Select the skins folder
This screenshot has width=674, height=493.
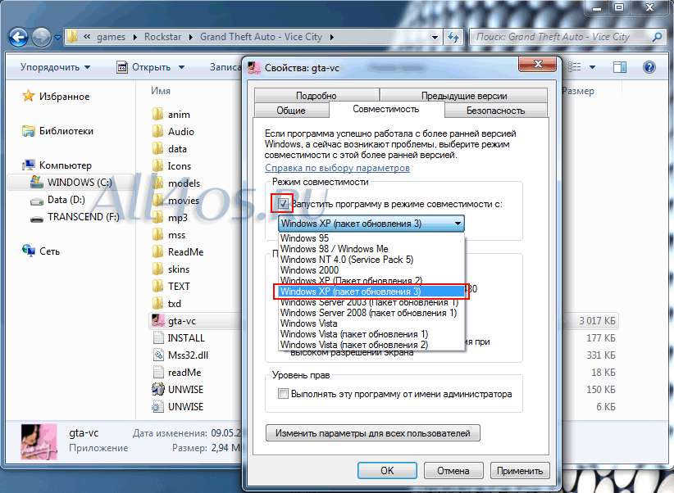[171, 269]
